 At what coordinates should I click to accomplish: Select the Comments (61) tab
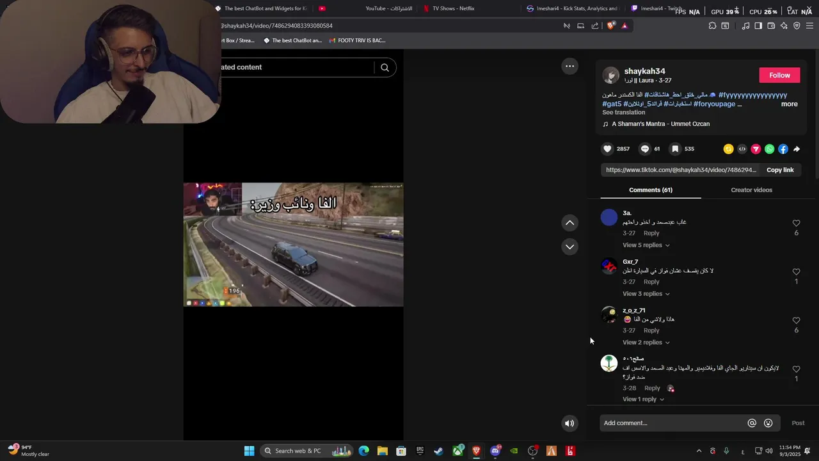click(x=650, y=190)
